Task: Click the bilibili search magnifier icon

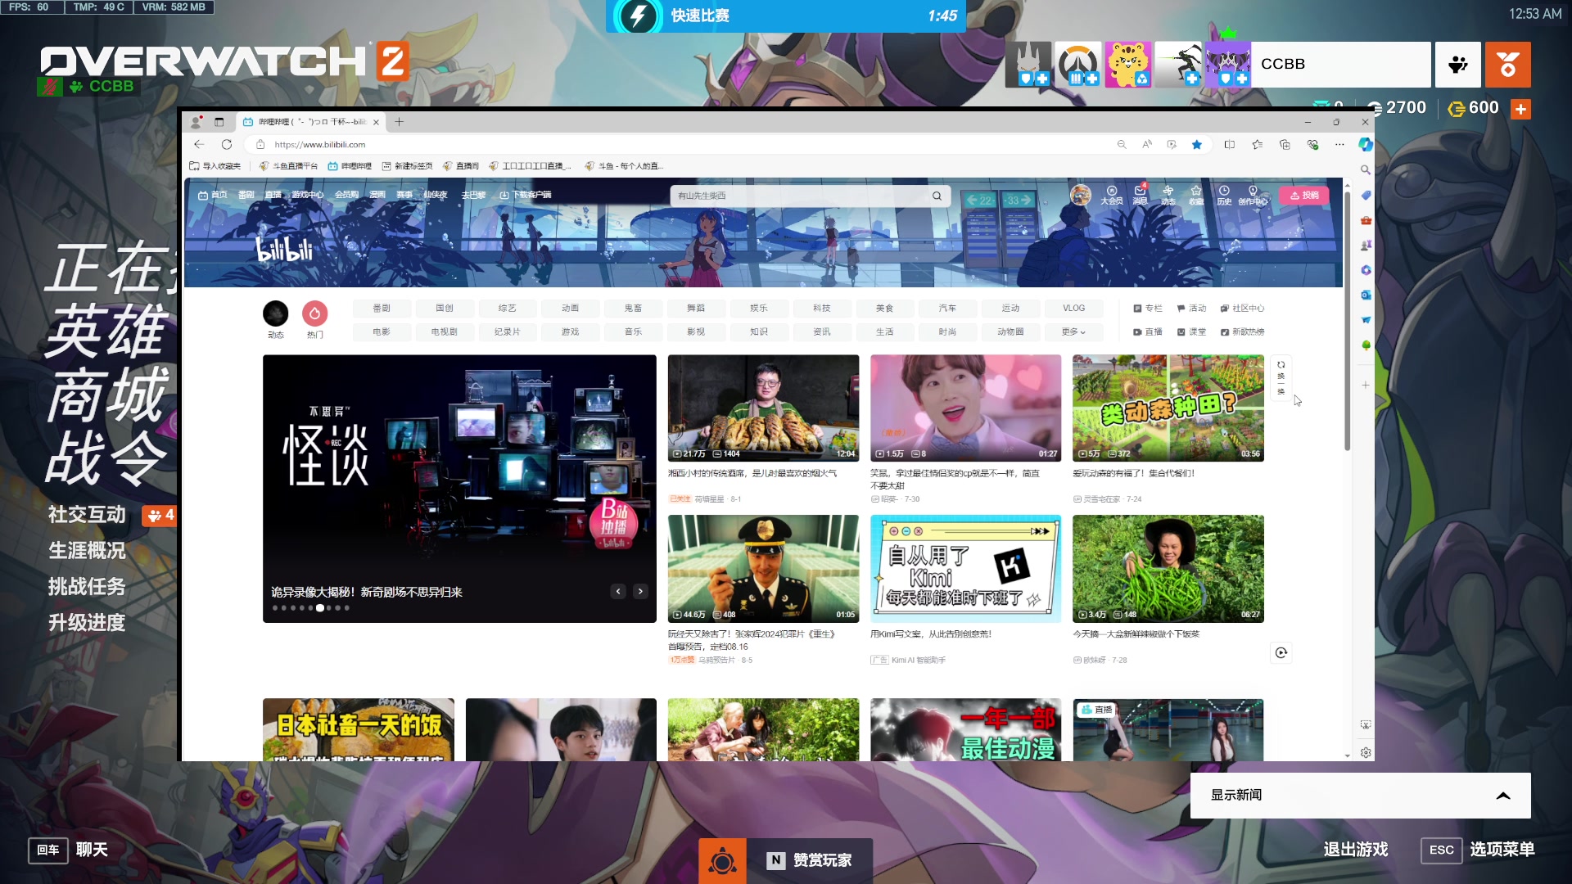Action: pos(937,196)
